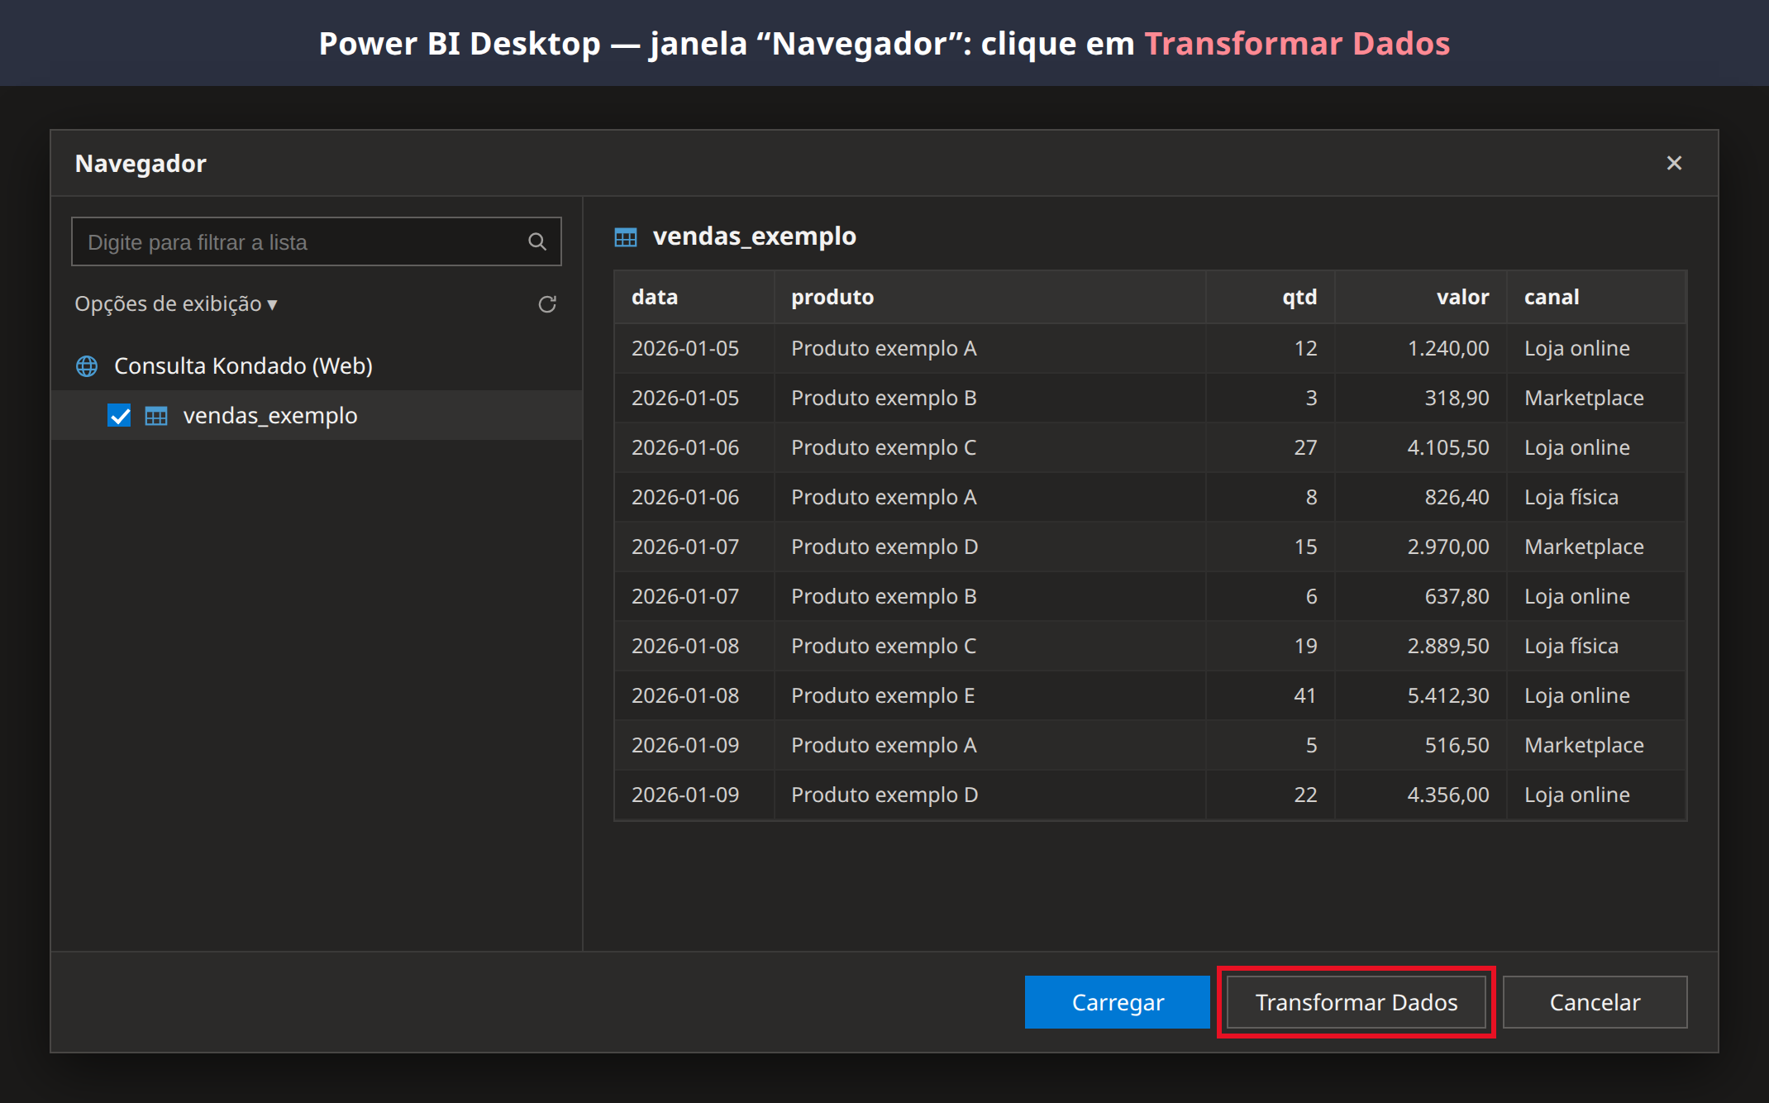Select vendas_exemplo table in the tree

click(317, 415)
